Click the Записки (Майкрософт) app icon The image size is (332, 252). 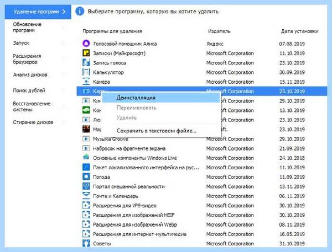point(86,53)
